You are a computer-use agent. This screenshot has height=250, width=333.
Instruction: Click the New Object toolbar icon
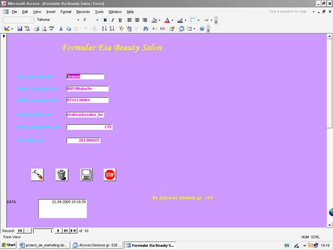point(189,28)
